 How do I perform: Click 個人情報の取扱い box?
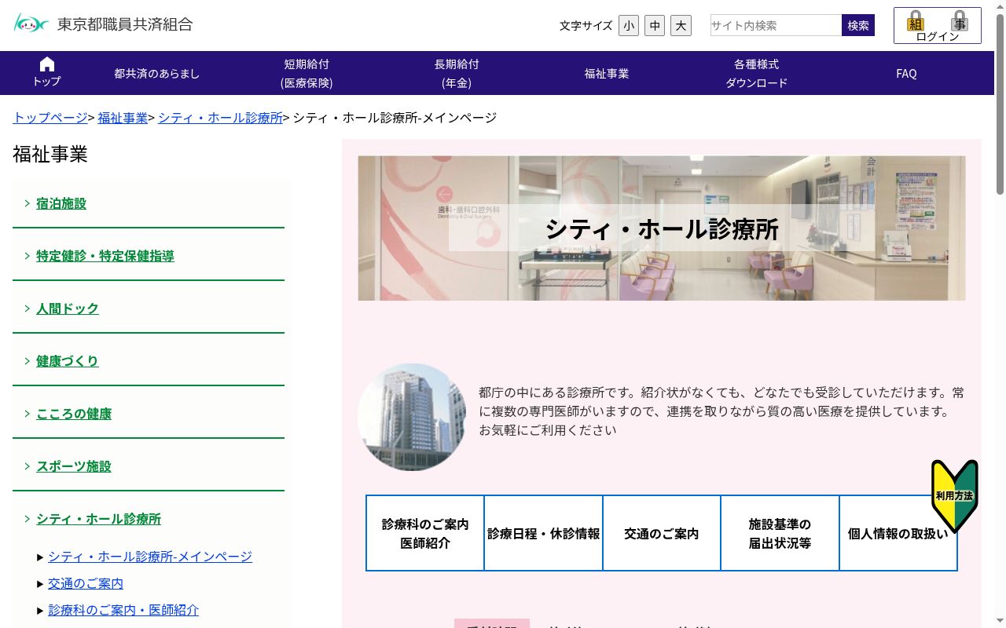pyautogui.click(x=898, y=533)
